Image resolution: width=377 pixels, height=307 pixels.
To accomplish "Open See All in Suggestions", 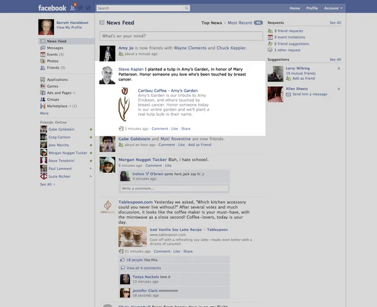I will tap(336, 60).
